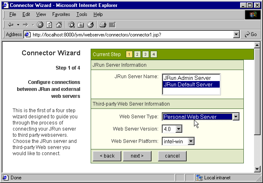Open the Tools menu

coord(82,14)
